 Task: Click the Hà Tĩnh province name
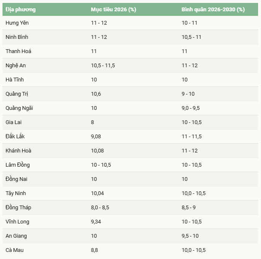tap(15, 80)
